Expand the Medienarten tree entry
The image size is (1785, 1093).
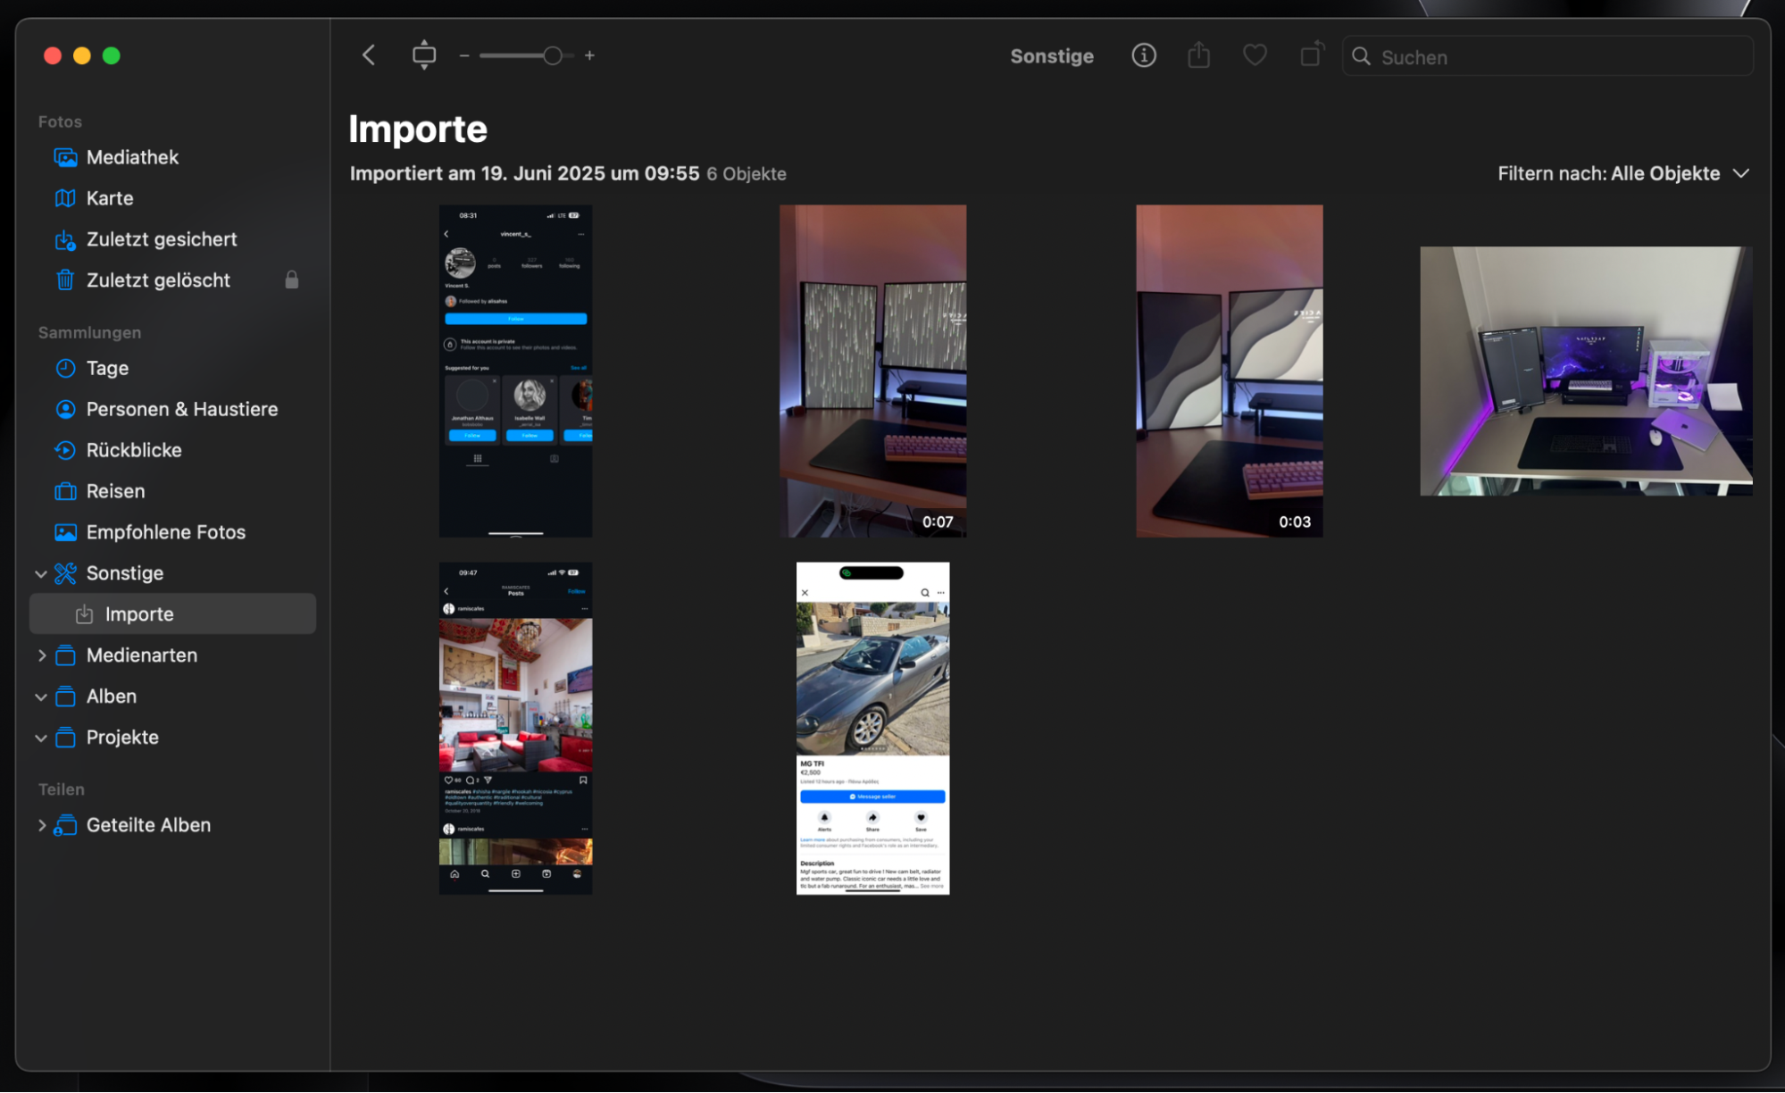41,655
